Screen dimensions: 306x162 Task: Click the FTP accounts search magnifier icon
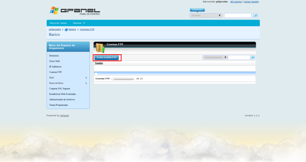pyautogui.click(x=253, y=57)
